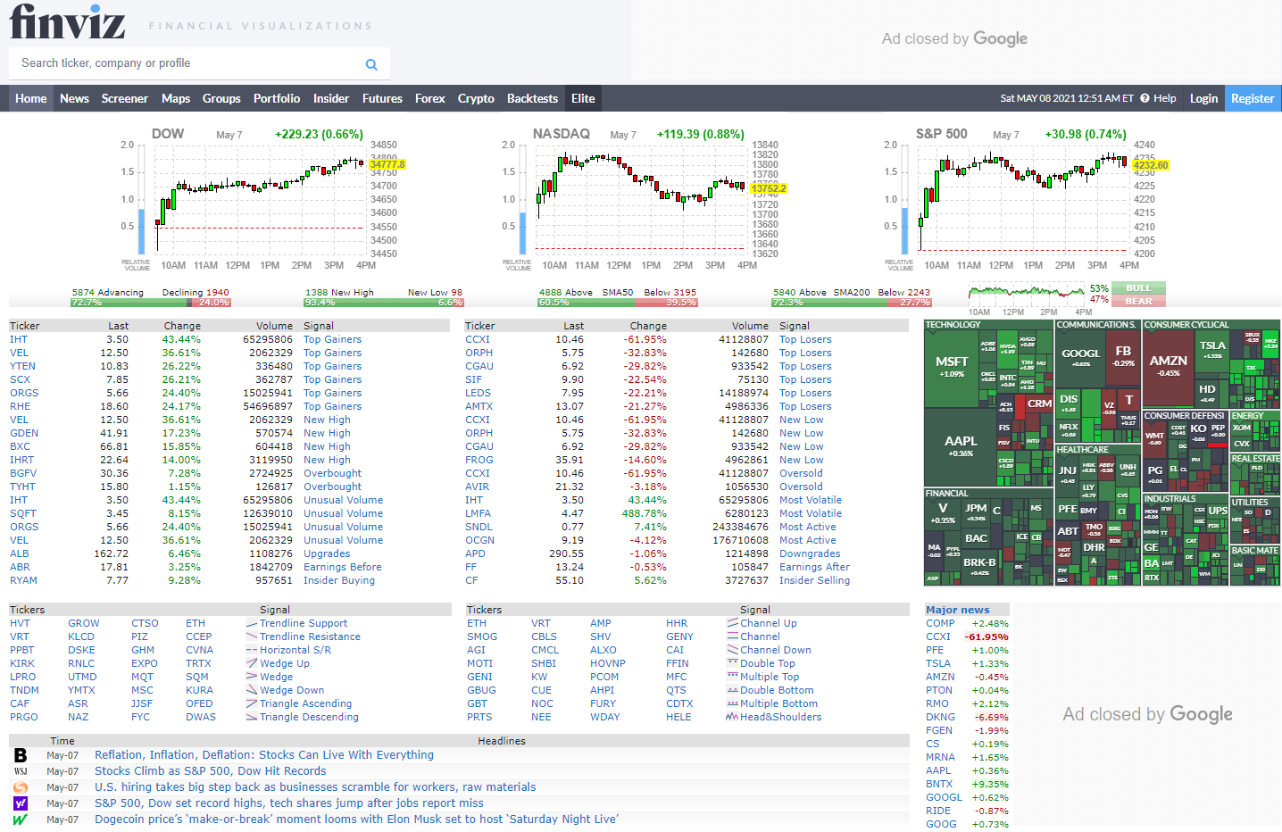
Task: Click in the ticker search field
Action: [x=187, y=63]
